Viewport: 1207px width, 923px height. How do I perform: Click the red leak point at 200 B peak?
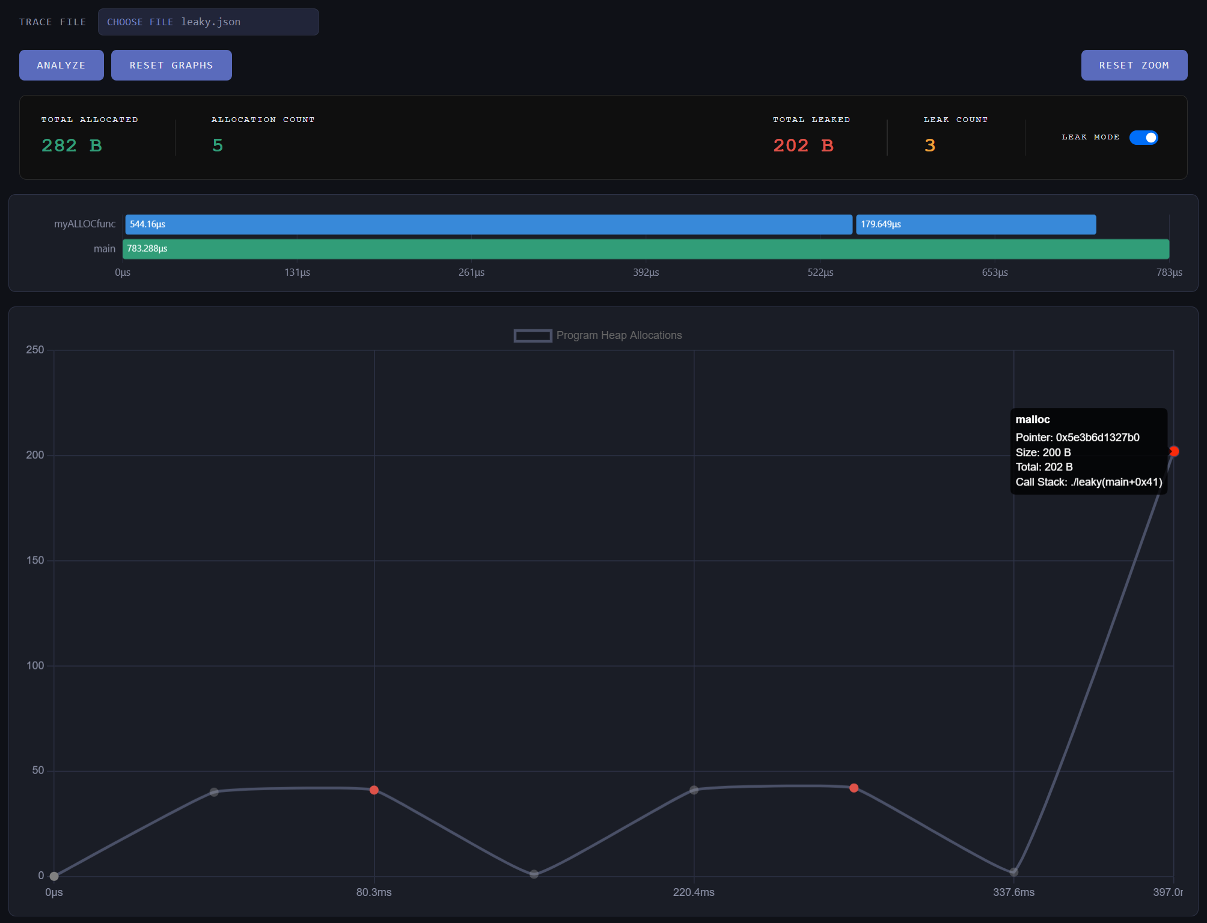pyautogui.click(x=1174, y=451)
